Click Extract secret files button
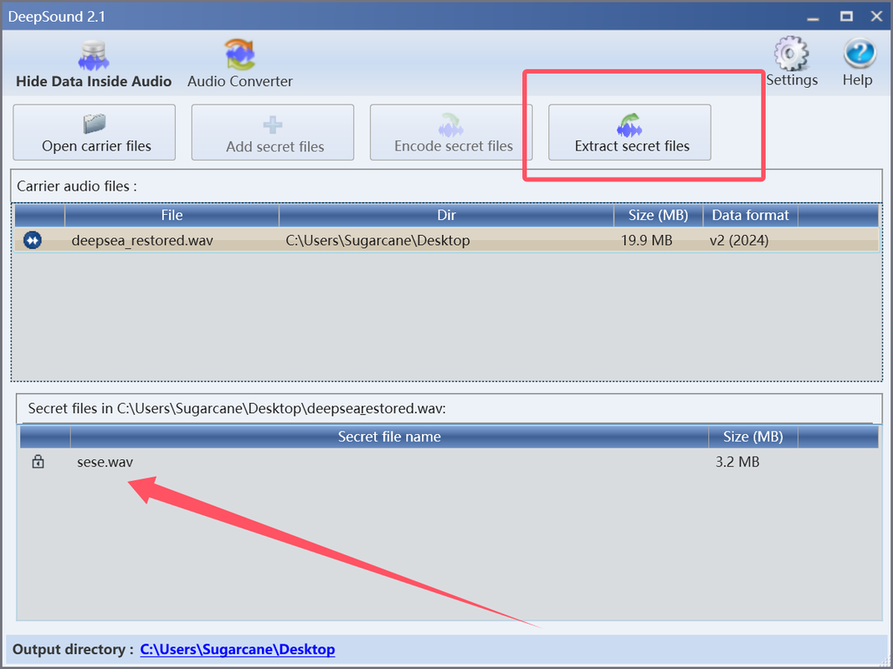The height and width of the screenshot is (669, 893). pos(630,133)
